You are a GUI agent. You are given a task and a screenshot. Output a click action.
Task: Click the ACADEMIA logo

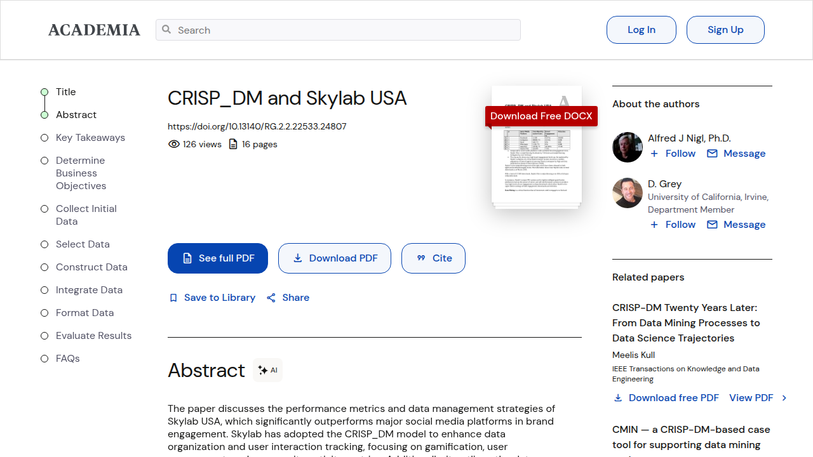coord(94,30)
